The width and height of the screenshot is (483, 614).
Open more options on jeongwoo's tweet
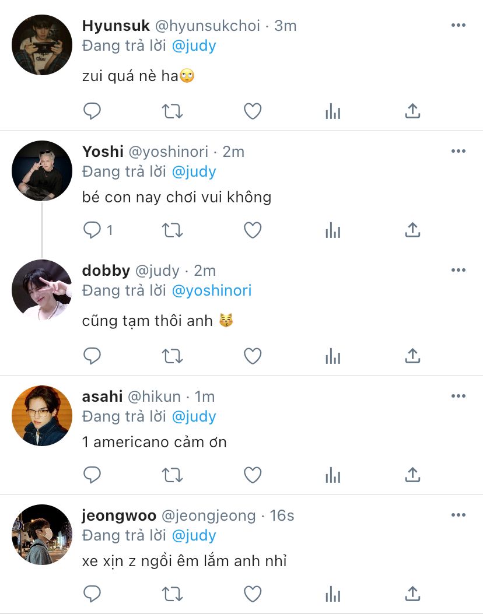click(x=459, y=515)
